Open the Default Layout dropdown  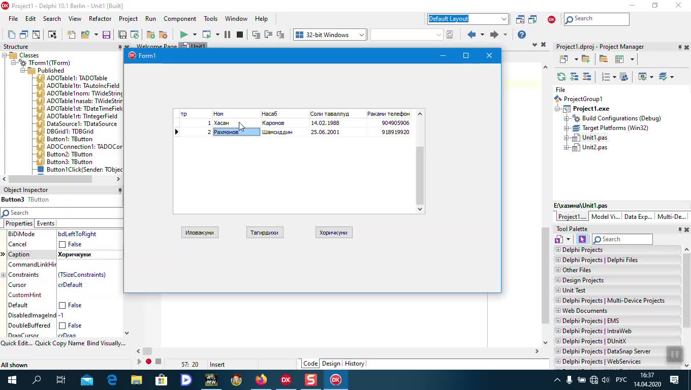tap(504, 19)
